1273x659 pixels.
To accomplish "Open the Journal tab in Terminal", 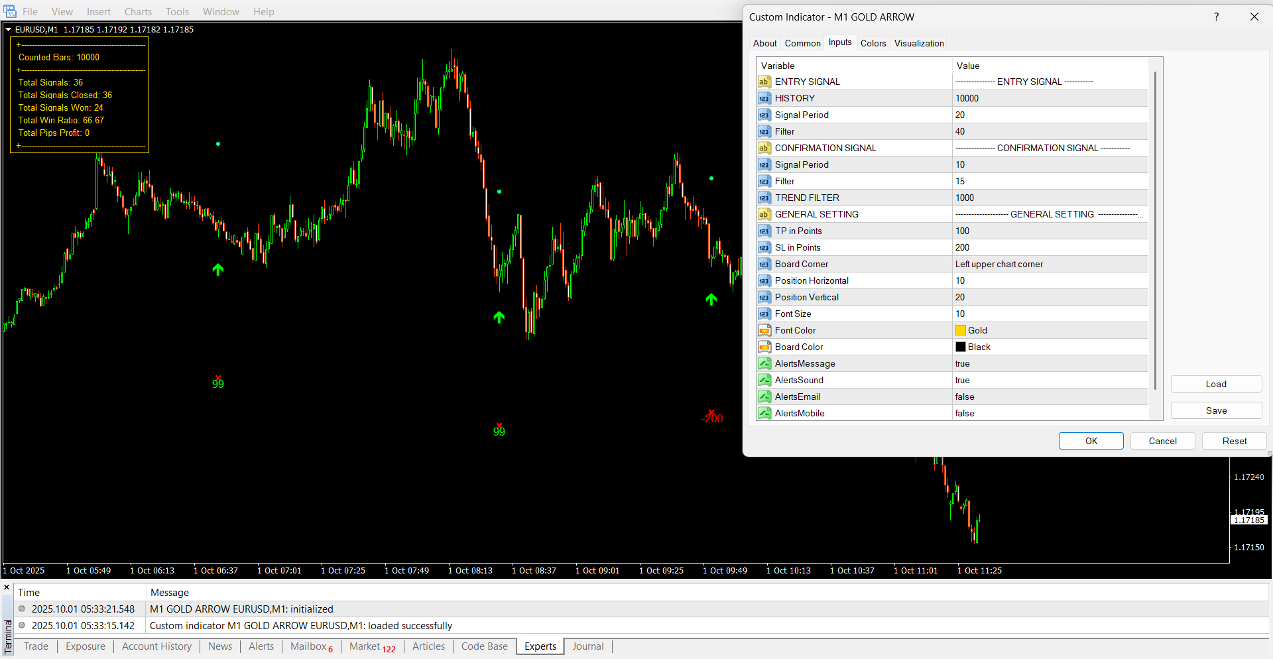I will [x=587, y=646].
